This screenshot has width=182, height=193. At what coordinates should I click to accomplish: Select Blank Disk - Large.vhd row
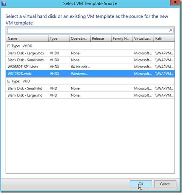90,95
